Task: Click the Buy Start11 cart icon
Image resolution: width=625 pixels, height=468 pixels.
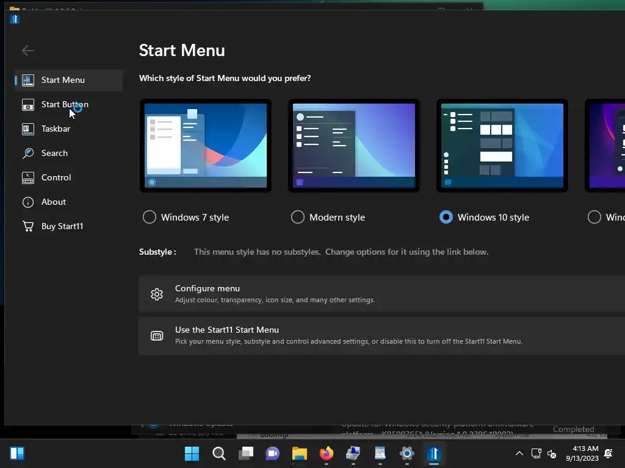Action: 28,226
